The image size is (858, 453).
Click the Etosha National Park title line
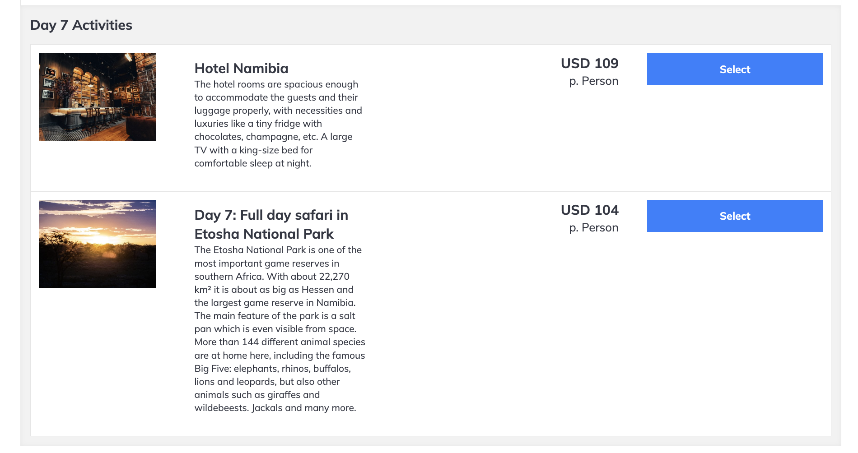264,234
